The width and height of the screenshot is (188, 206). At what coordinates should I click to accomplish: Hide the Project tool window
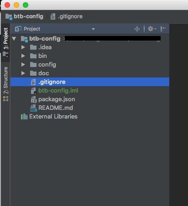click(x=163, y=29)
